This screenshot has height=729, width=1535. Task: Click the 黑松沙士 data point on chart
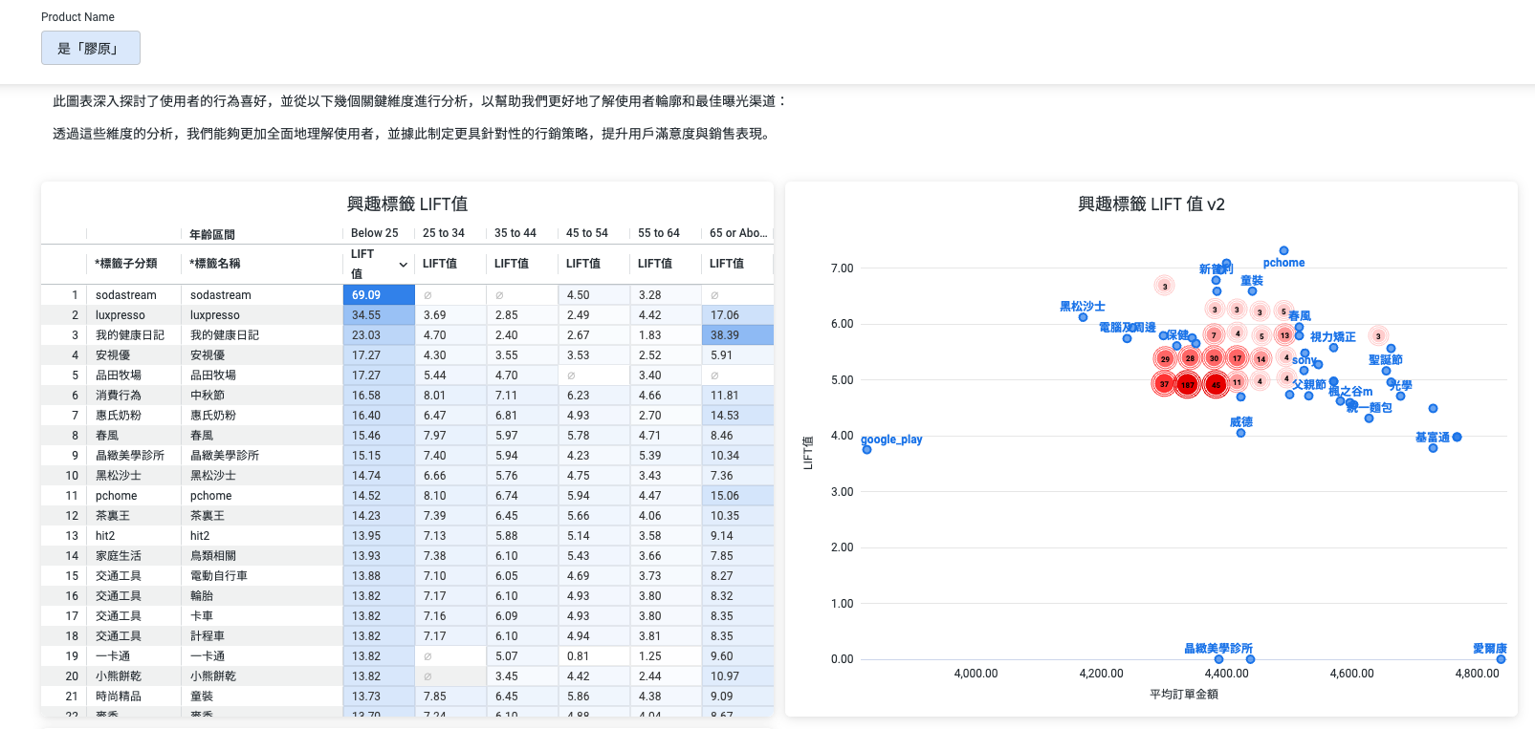tap(1083, 317)
